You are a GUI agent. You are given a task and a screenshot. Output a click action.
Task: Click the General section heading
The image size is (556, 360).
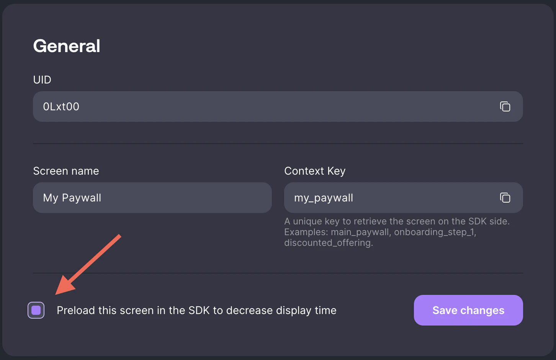(67, 46)
